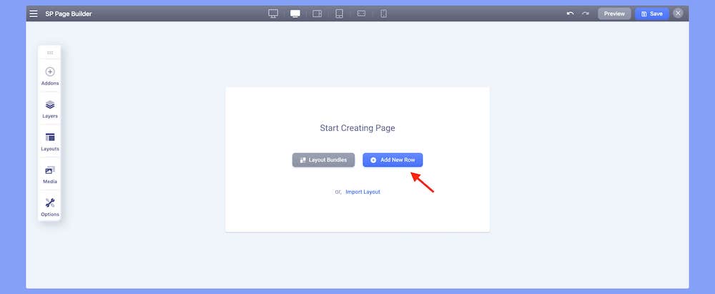Click the Layout Bundles button
Image resolution: width=715 pixels, height=294 pixels.
323,160
